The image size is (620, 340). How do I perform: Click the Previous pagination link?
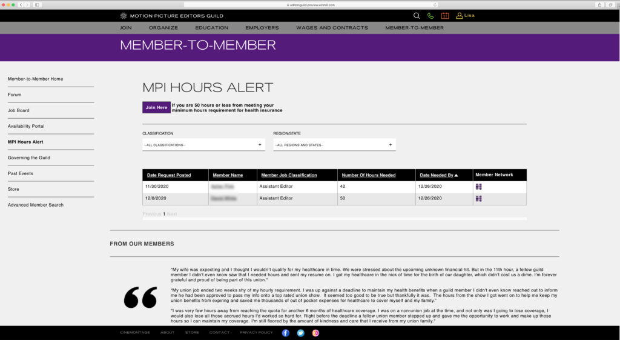(152, 214)
